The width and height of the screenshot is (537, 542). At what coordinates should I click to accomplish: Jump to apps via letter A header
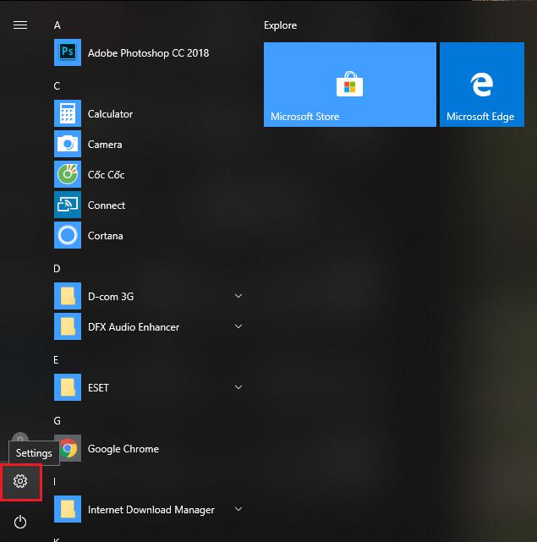[58, 25]
